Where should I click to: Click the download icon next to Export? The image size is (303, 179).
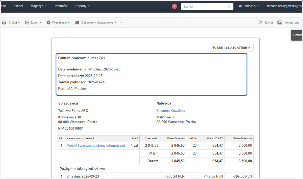[27, 22]
